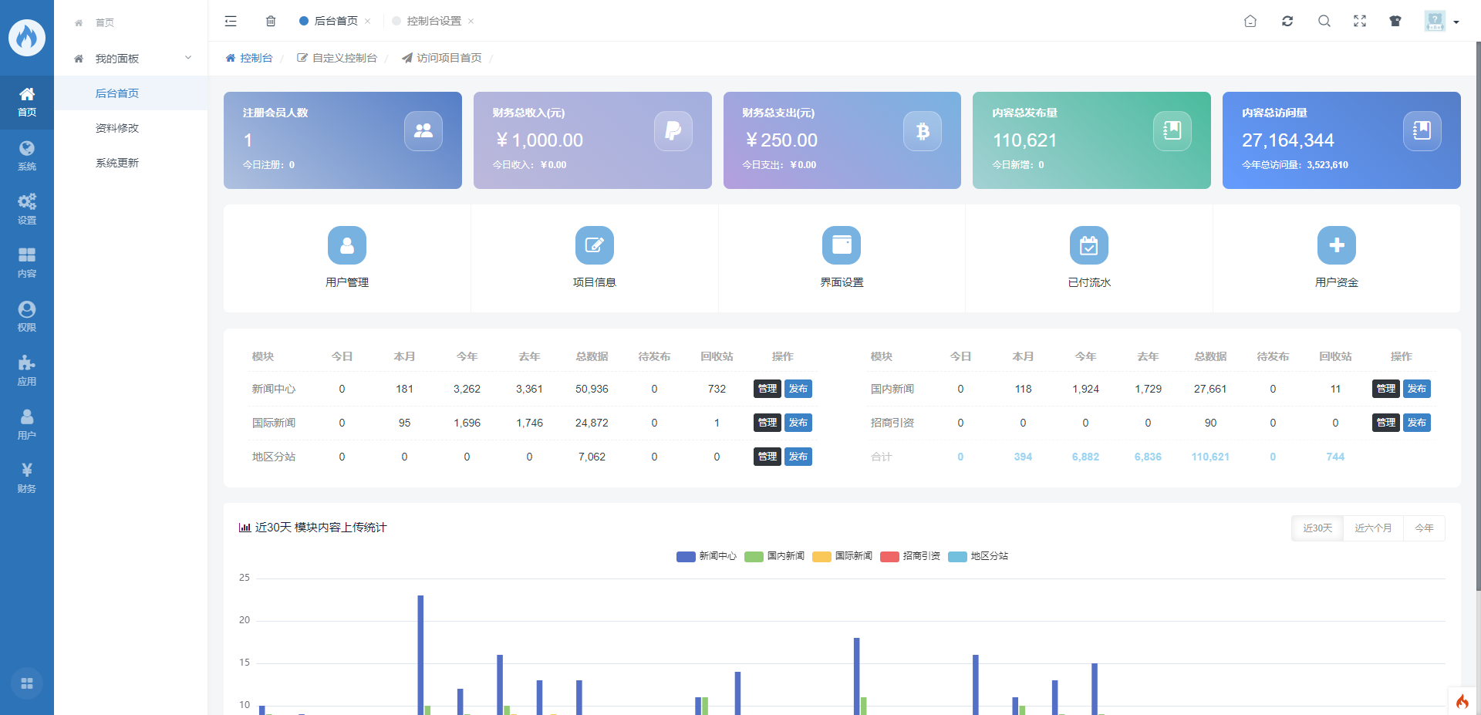Click the grid button at the sidebar bottom
This screenshot has width=1481, height=715.
27,683
